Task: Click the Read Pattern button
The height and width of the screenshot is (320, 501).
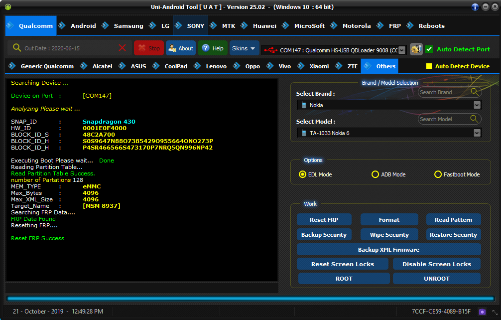Action: 453,220
